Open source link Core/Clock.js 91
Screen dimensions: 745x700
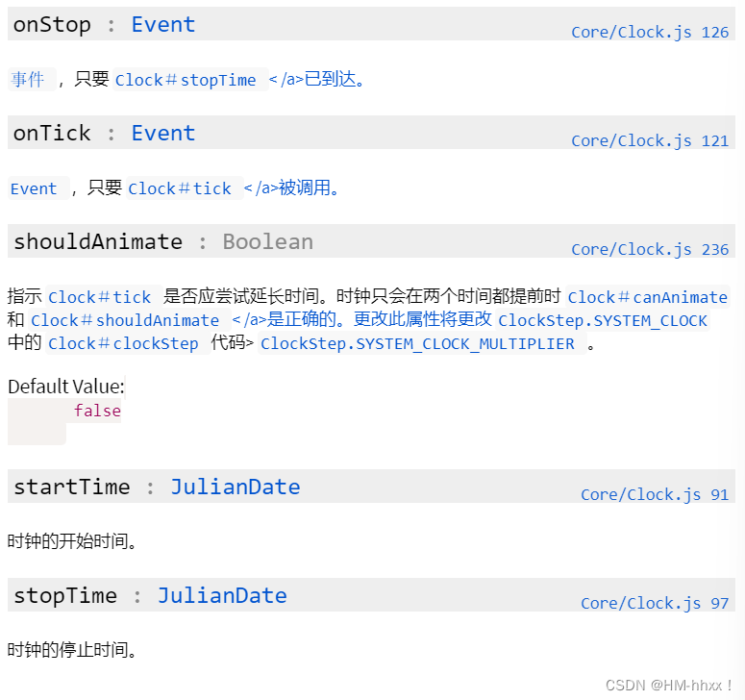[655, 494]
